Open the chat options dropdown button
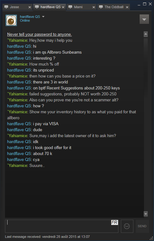Image resolution: width=154 pixels, height=241 pixels. (144, 19)
